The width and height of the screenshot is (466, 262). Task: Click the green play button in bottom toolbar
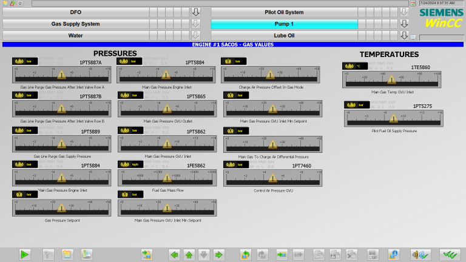pos(24,254)
